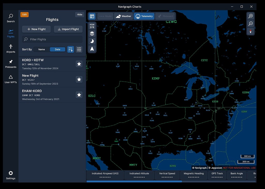Switch sorting to Name
265x189 pixels.
click(41, 49)
